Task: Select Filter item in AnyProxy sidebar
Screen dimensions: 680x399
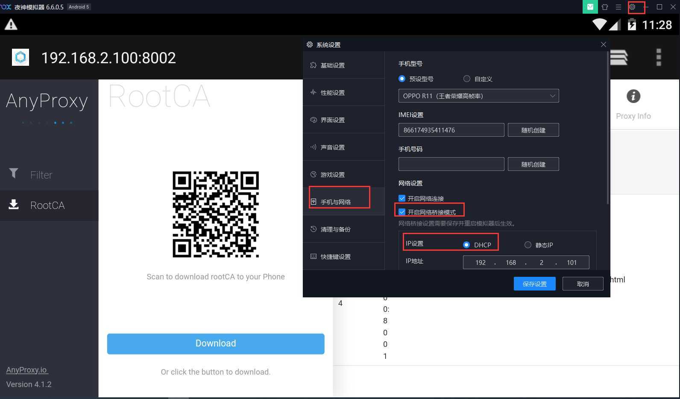Action: 49,175
